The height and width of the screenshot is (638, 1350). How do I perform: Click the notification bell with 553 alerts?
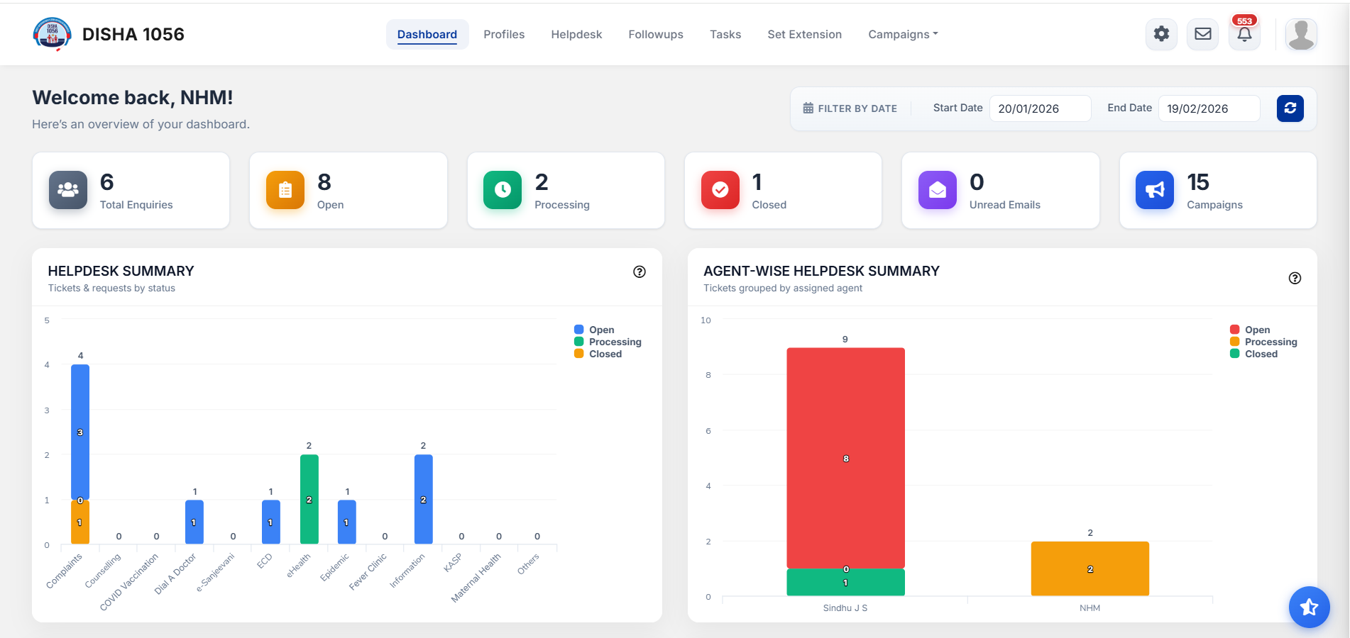coord(1244,34)
